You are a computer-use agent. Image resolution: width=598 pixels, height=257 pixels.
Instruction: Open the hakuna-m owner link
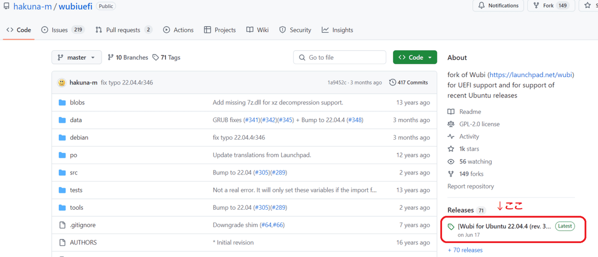[31, 6]
